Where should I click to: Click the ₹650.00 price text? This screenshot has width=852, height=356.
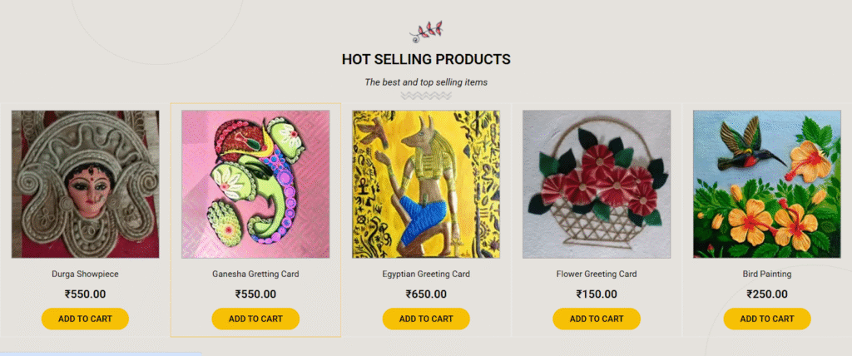(426, 294)
